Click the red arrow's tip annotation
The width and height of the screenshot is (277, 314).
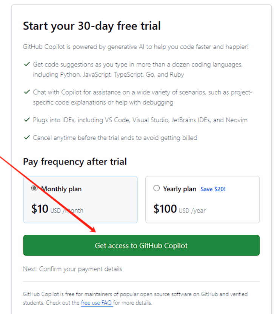[94, 230]
